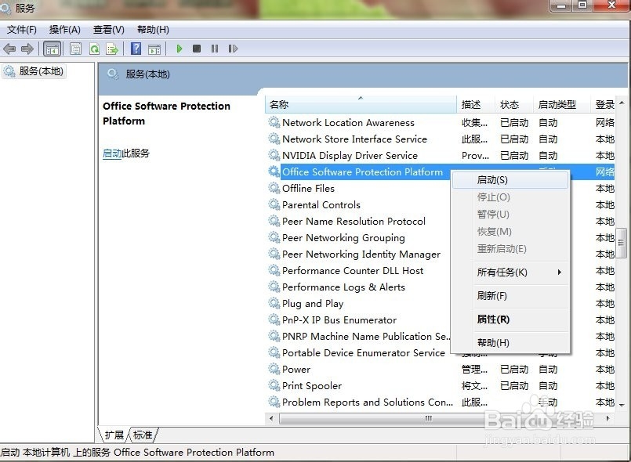The height and width of the screenshot is (462, 631).
Task: Click gear icon of Offline Files service
Action: (274, 188)
